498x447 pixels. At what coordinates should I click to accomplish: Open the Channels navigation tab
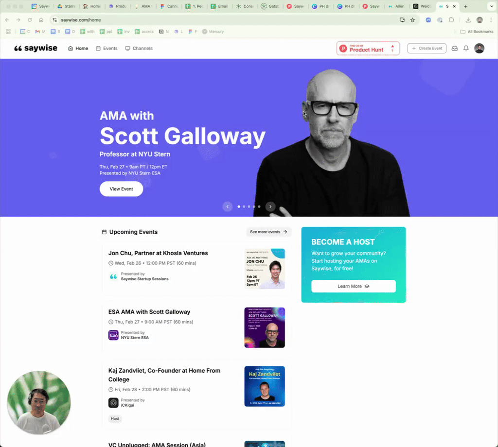click(139, 48)
